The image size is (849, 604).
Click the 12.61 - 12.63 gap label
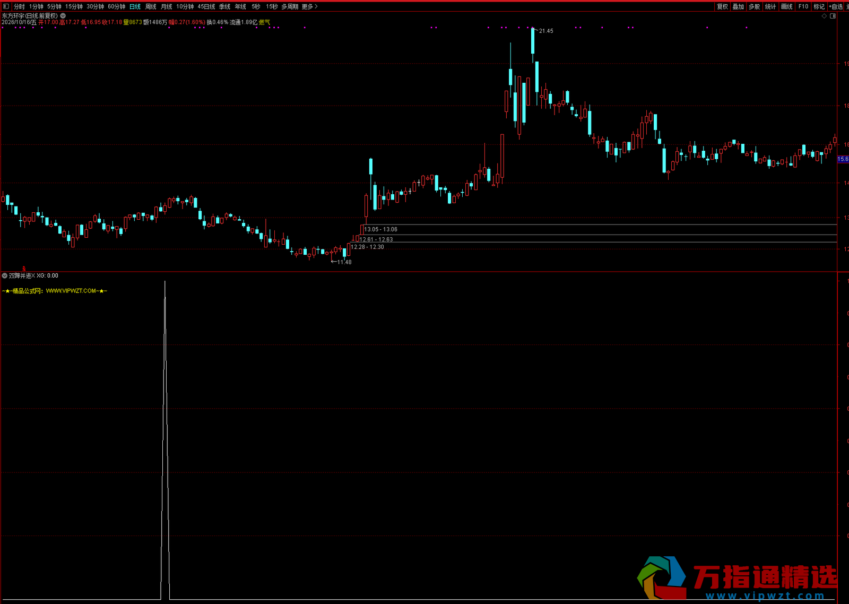376,239
